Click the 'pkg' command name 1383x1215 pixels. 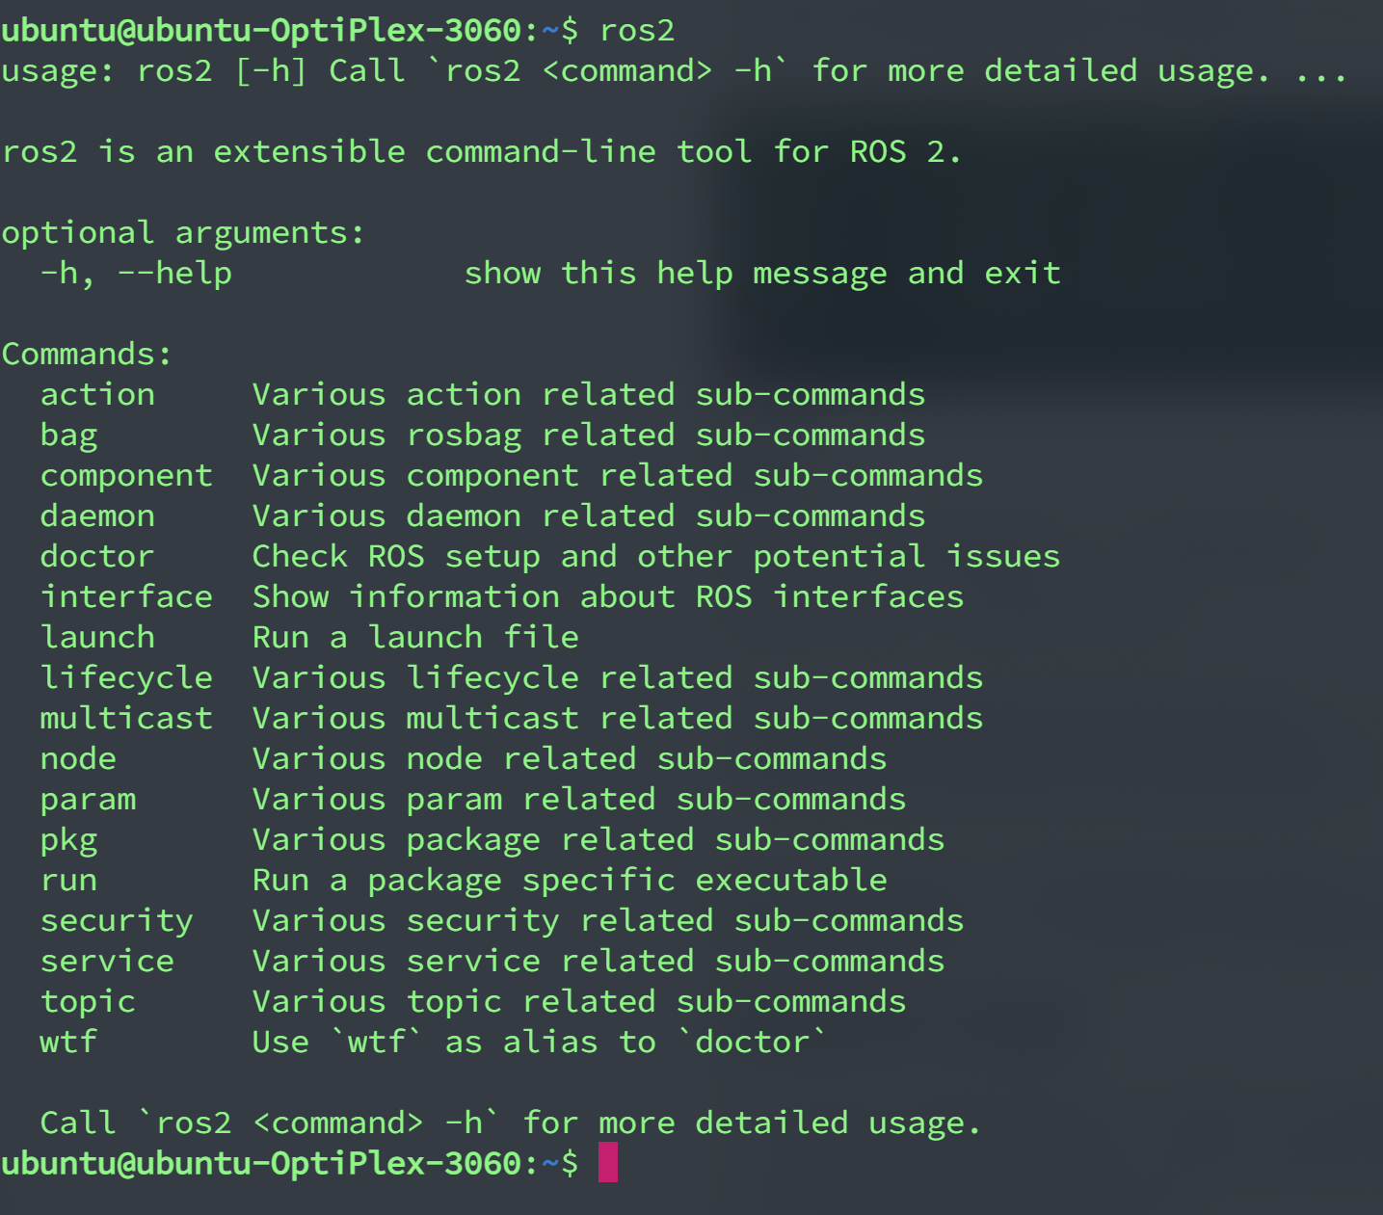click(x=68, y=840)
